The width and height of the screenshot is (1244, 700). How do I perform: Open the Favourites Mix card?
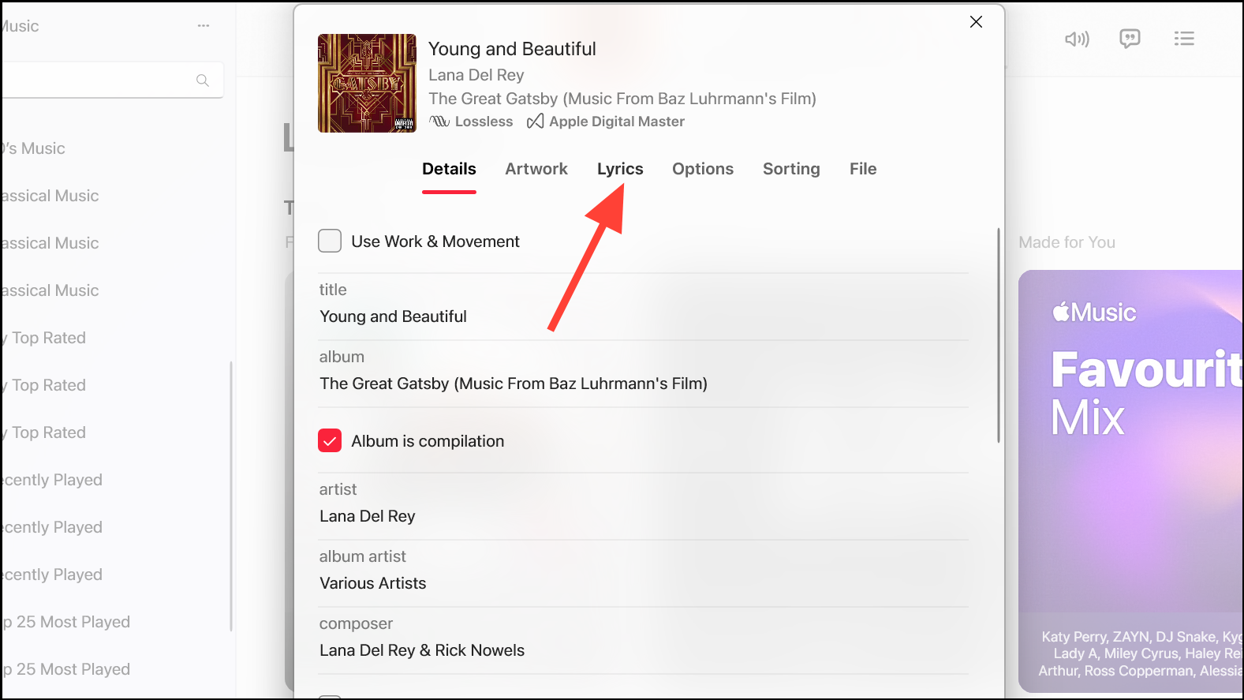pyautogui.click(x=1131, y=481)
